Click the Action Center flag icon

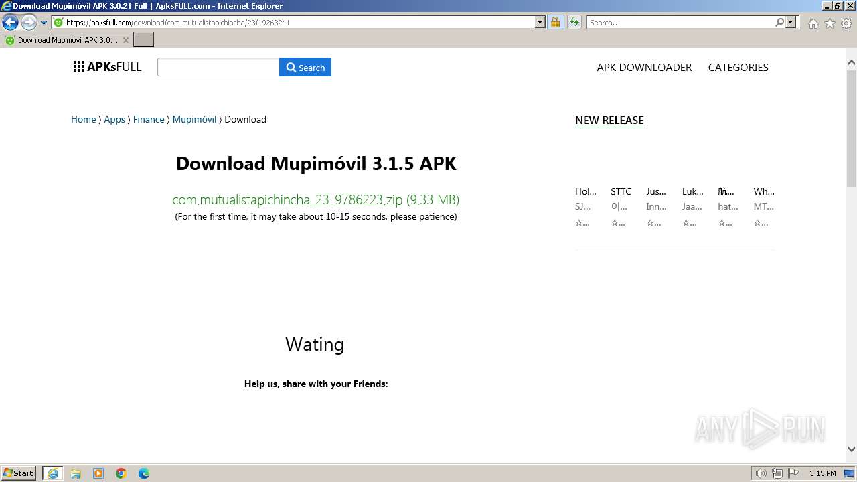793,473
